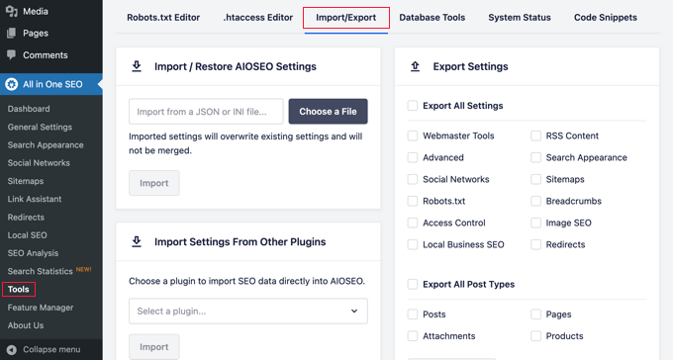
Task: Tick the RSS Content checkbox
Action: coord(535,135)
